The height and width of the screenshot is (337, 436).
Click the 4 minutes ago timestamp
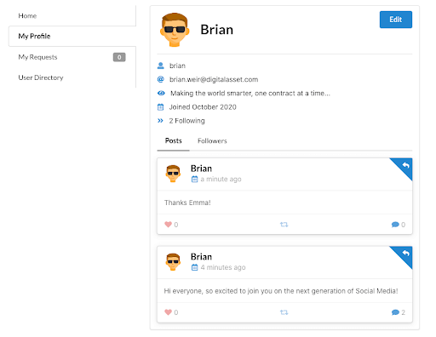(223, 267)
